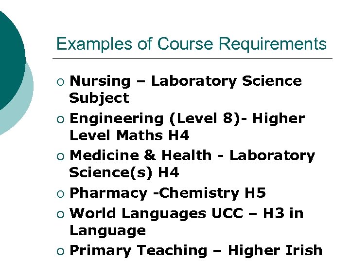Click the bullet marker beside Nursing

[60, 81]
